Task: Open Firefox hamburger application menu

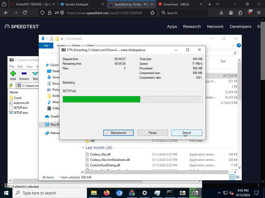Action: tap(259, 13)
